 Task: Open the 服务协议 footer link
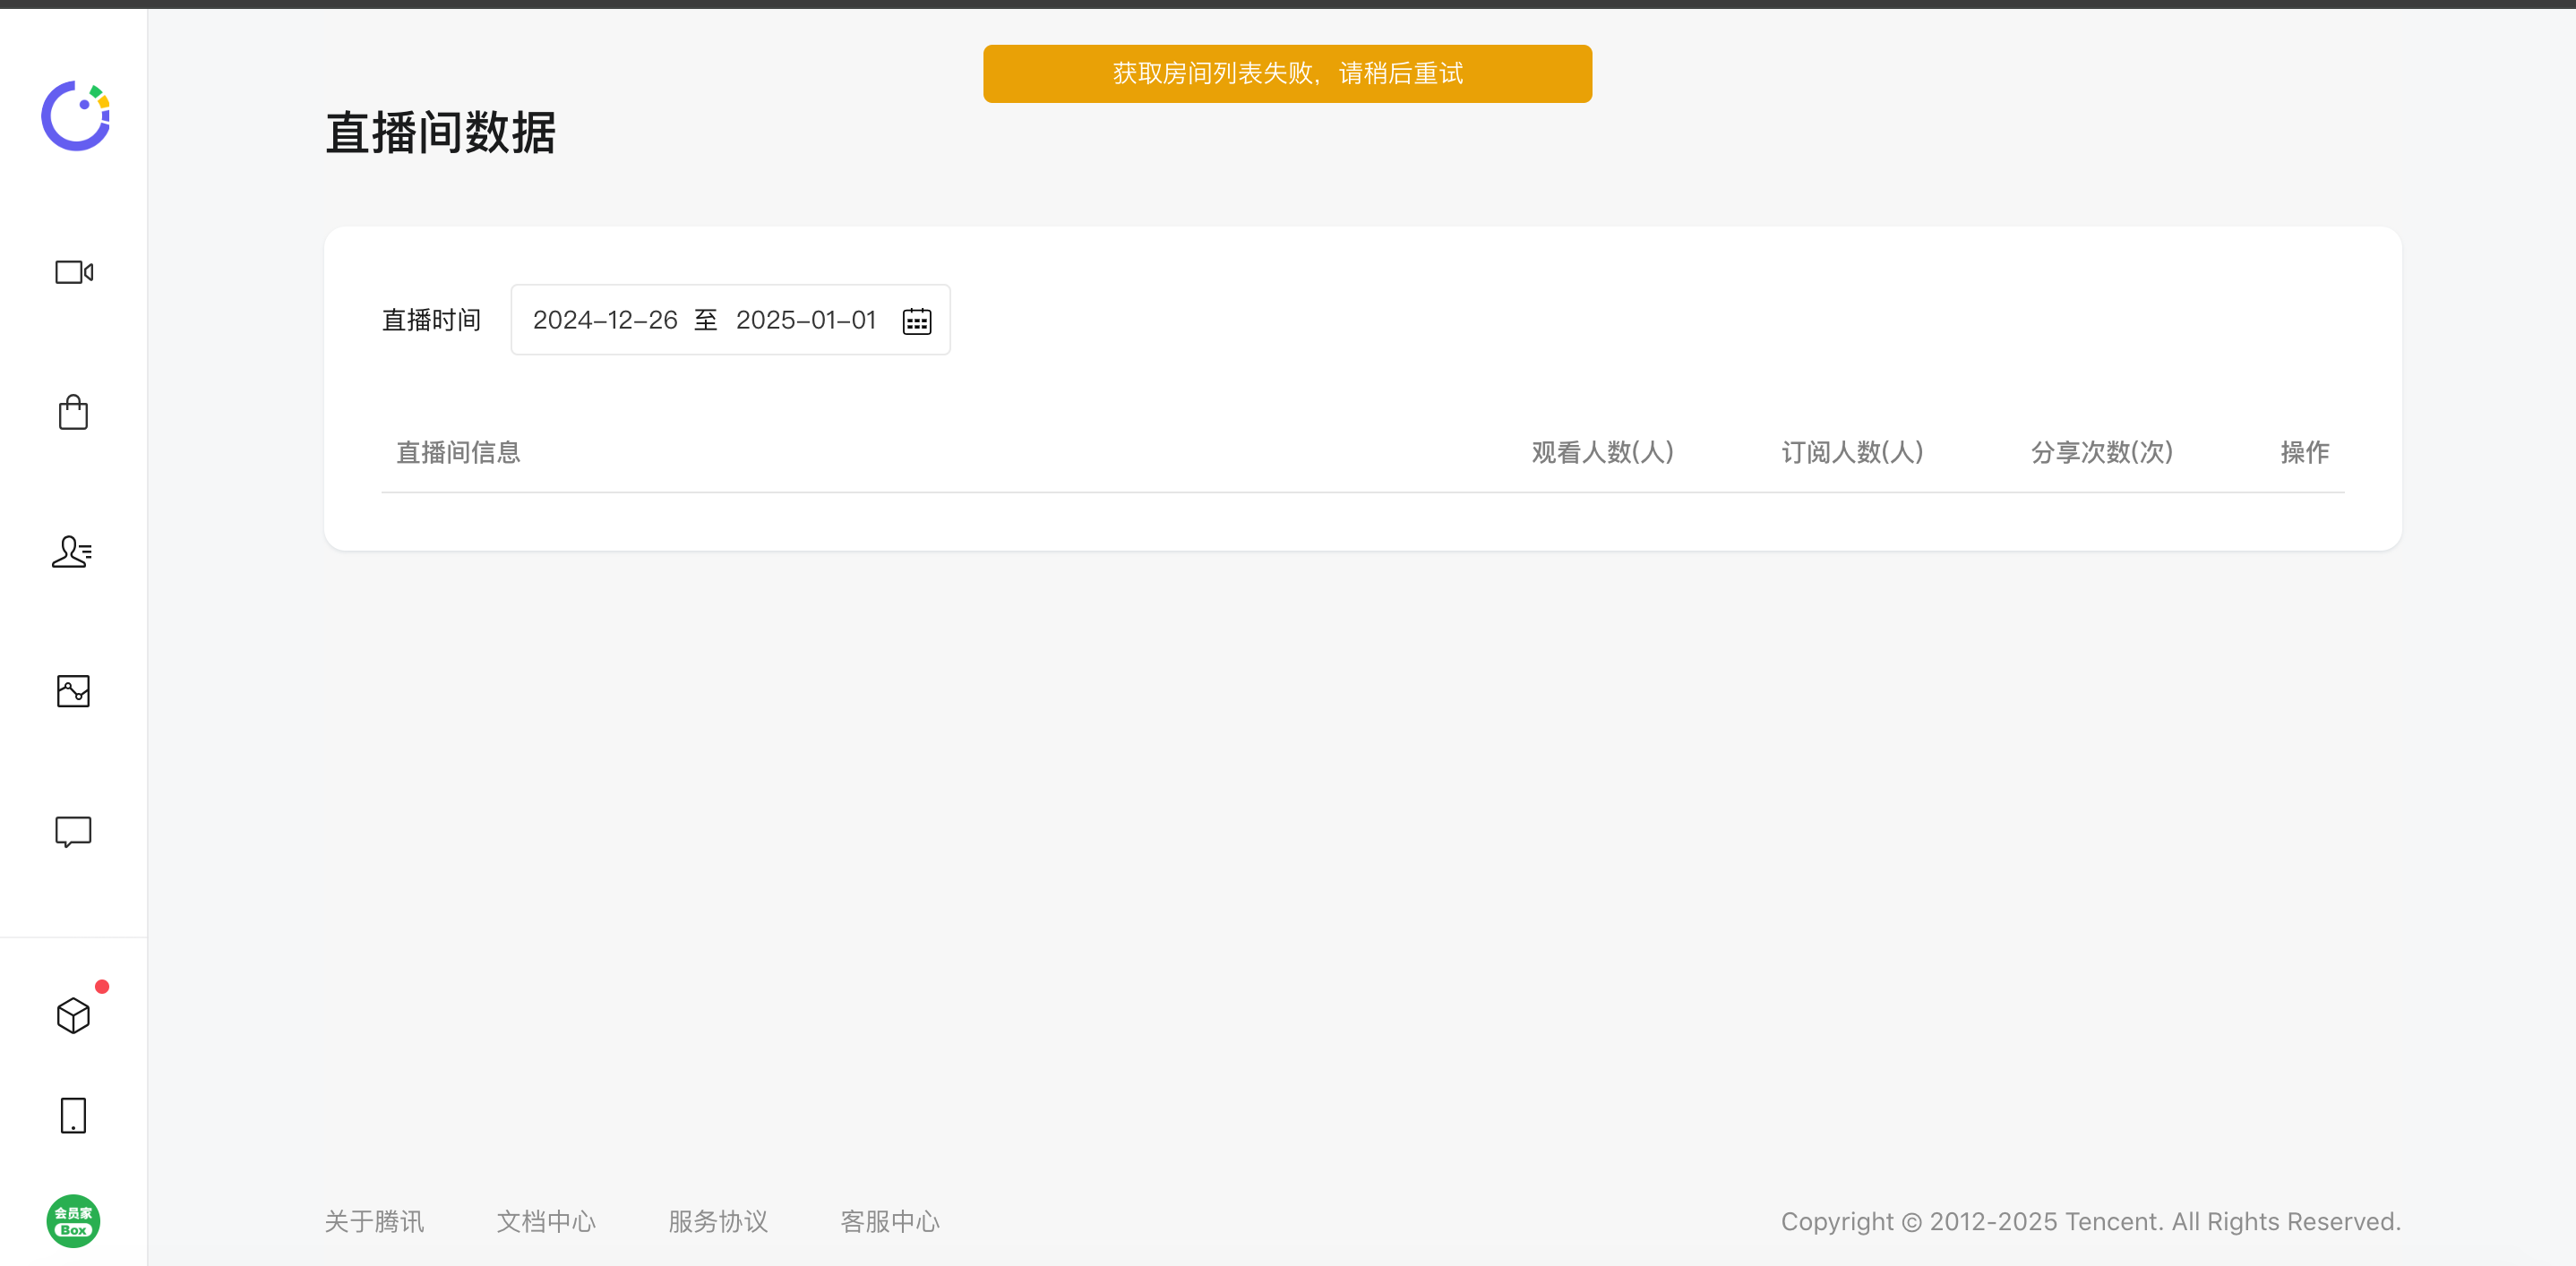(718, 1221)
